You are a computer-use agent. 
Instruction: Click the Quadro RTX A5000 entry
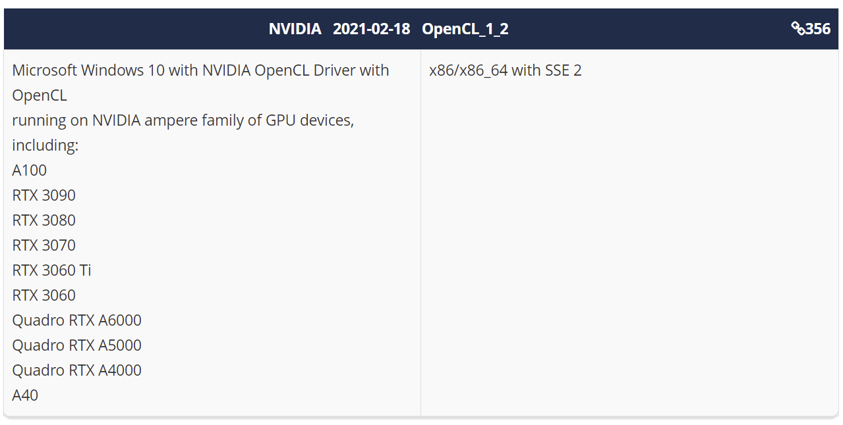pyautogui.click(x=76, y=345)
